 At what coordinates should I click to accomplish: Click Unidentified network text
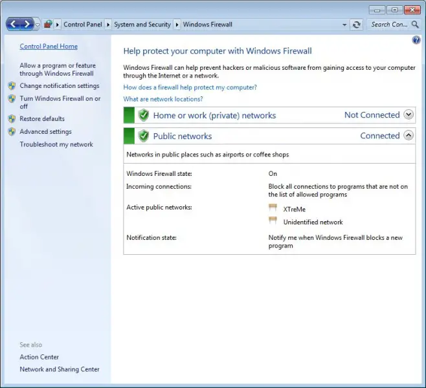coord(313,222)
